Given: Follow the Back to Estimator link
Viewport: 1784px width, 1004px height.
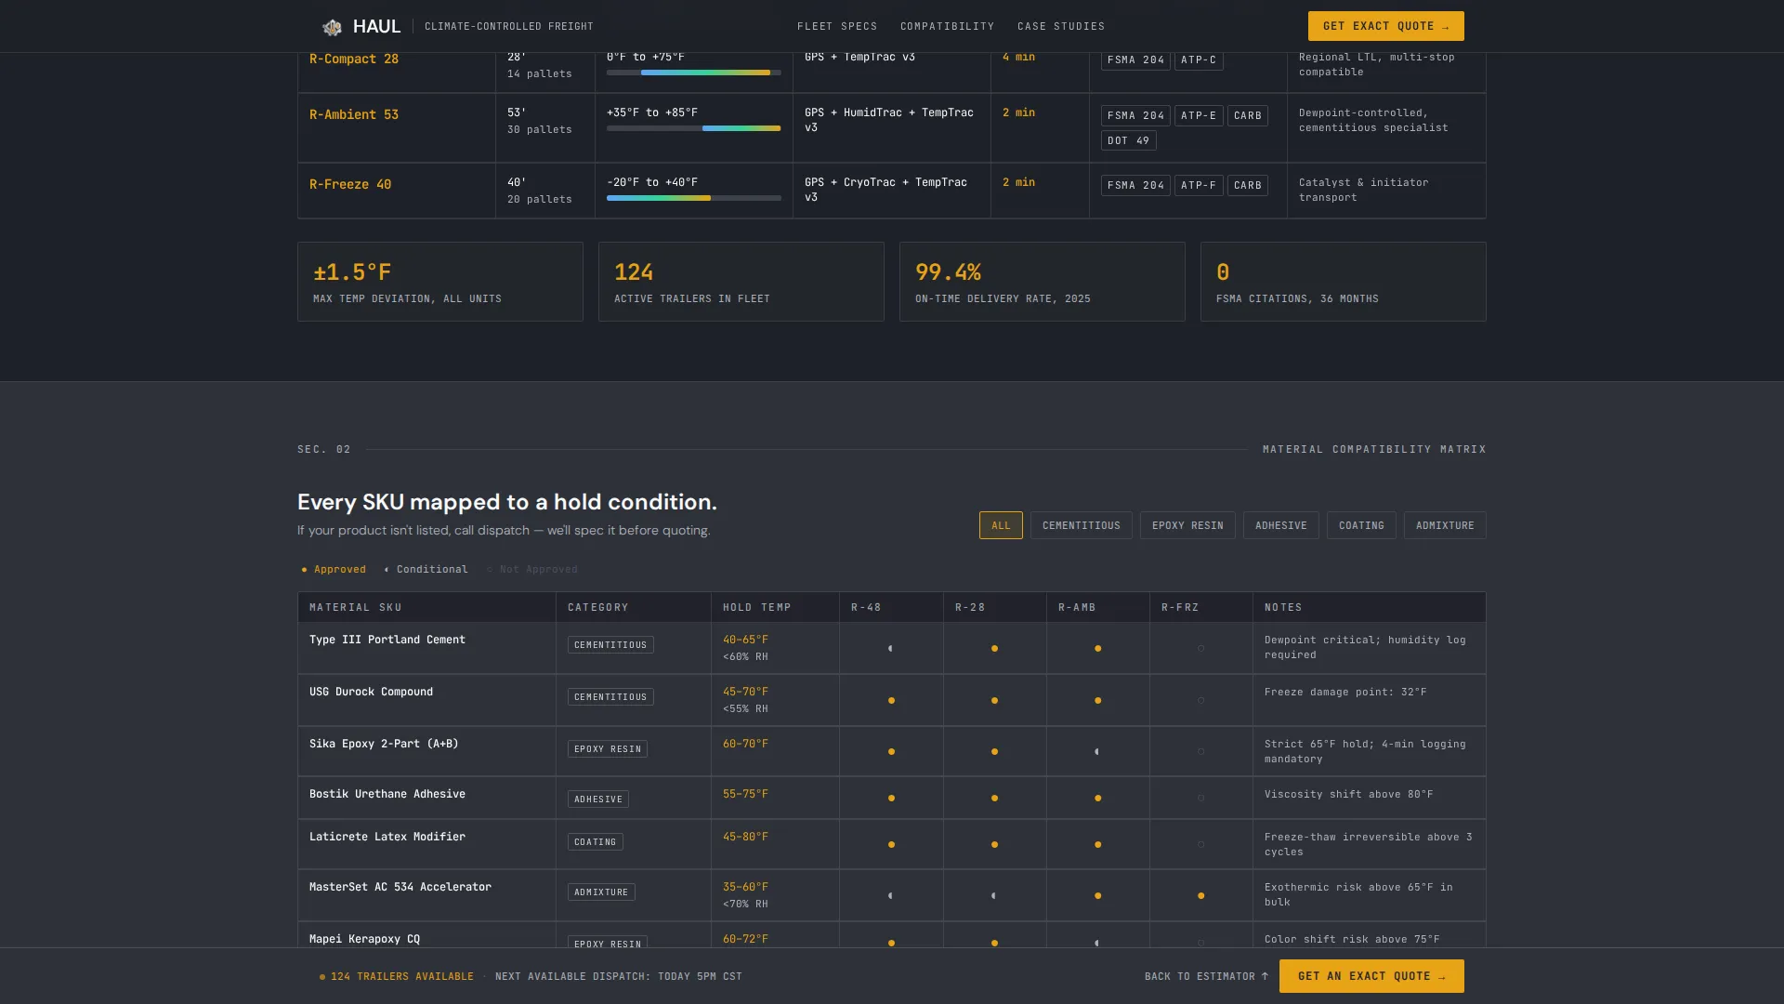Looking at the screenshot, I should (1206, 976).
